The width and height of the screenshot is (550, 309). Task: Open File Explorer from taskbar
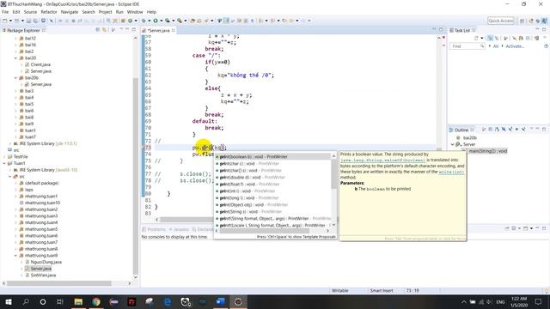pyautogui.click(x=78, y=301)
